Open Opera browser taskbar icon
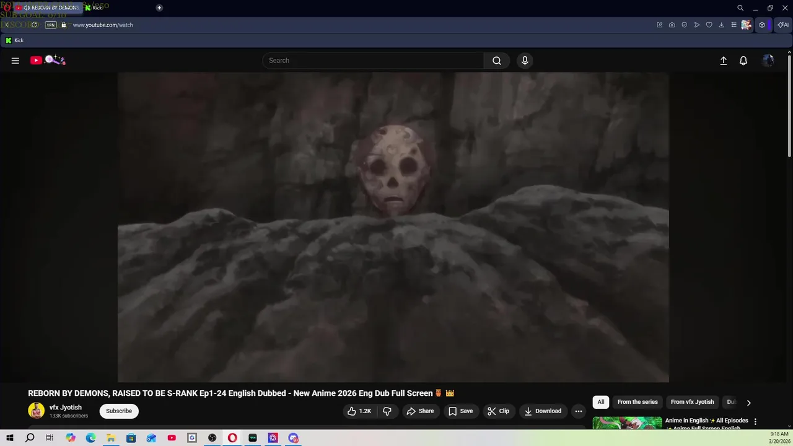The image size is (793, 446). coord(232,438)
